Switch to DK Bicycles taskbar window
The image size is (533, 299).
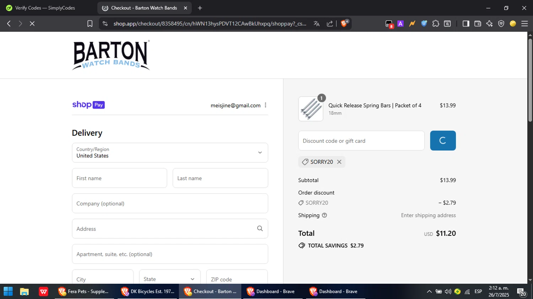(x=148, y=292)
